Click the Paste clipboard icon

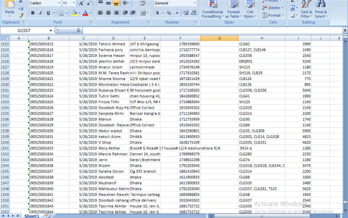click(10, 5)
